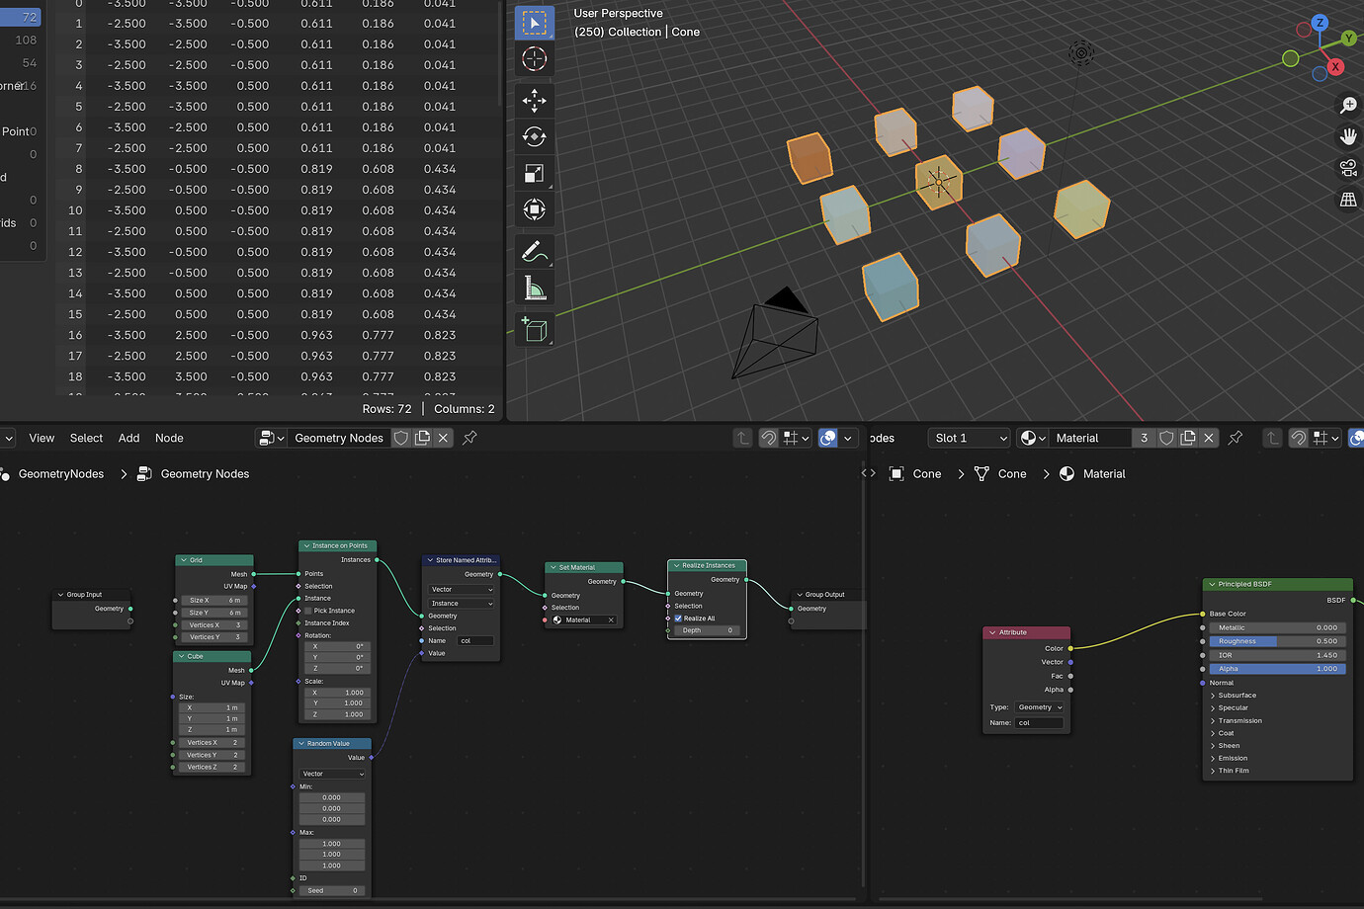This screenshot has height=909, width=1364.
Task: Select the Scale tool in the viewport
Action: (x=534, y=174)
